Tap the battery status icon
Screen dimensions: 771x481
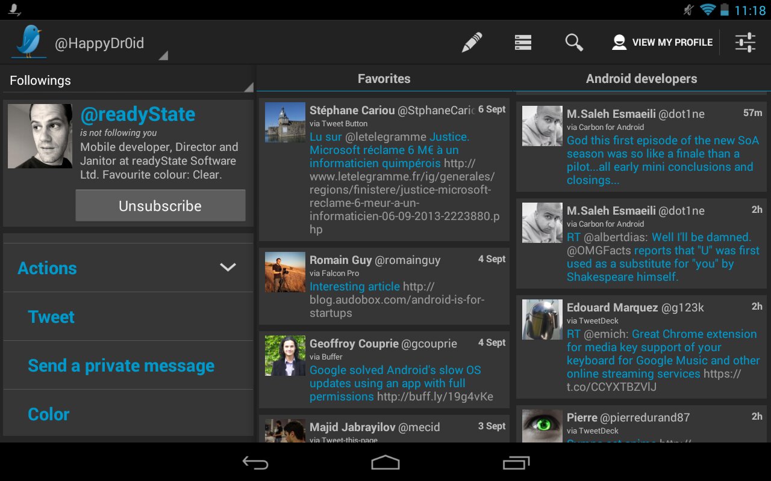(725, 10)
